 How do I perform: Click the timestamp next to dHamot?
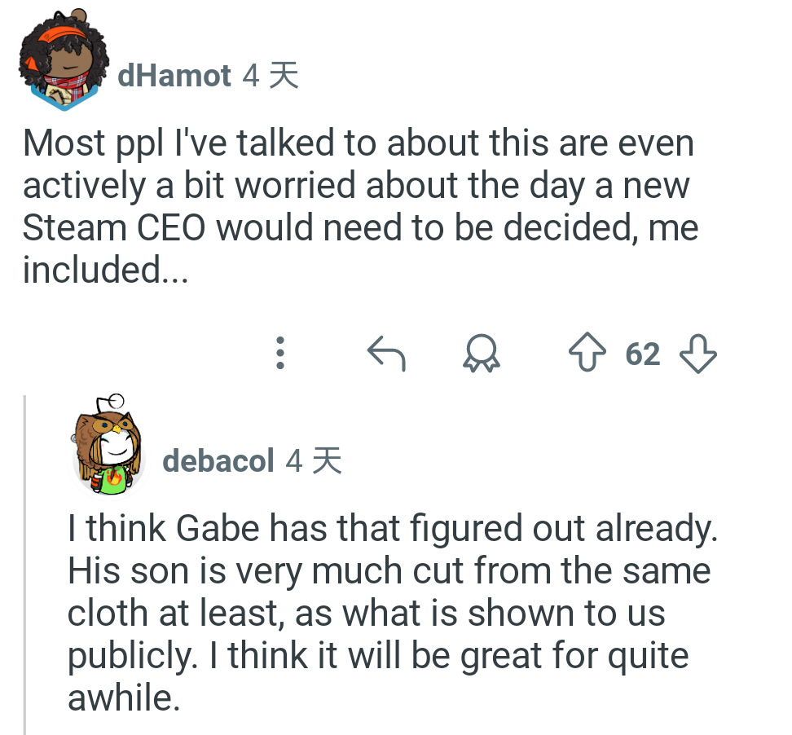[x=271, y=76]
